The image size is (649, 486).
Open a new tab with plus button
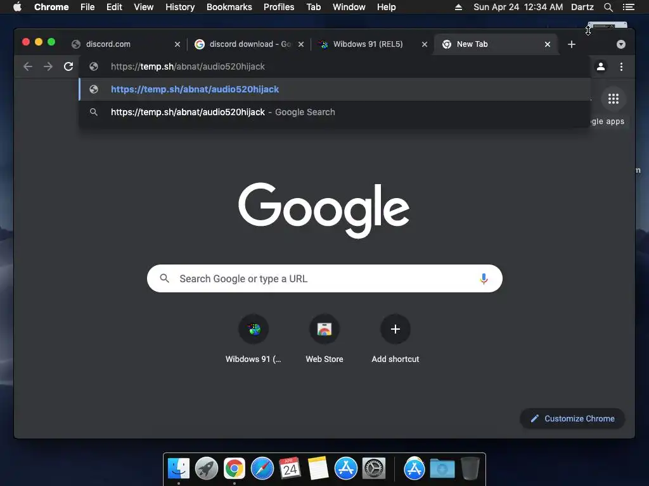(572, 44)
